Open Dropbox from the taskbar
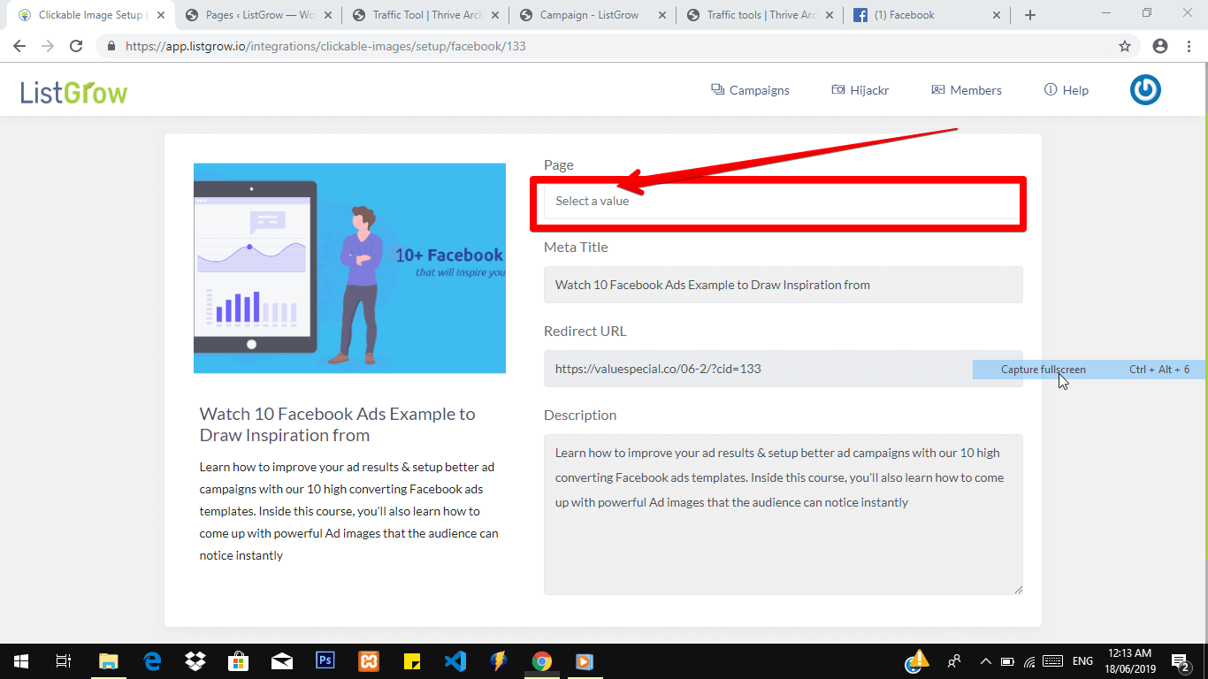The width and height of the screenshot is (1208, 679). (x=195, y=661)
